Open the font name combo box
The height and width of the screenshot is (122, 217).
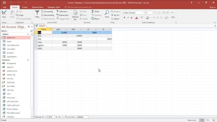(134, 13)
